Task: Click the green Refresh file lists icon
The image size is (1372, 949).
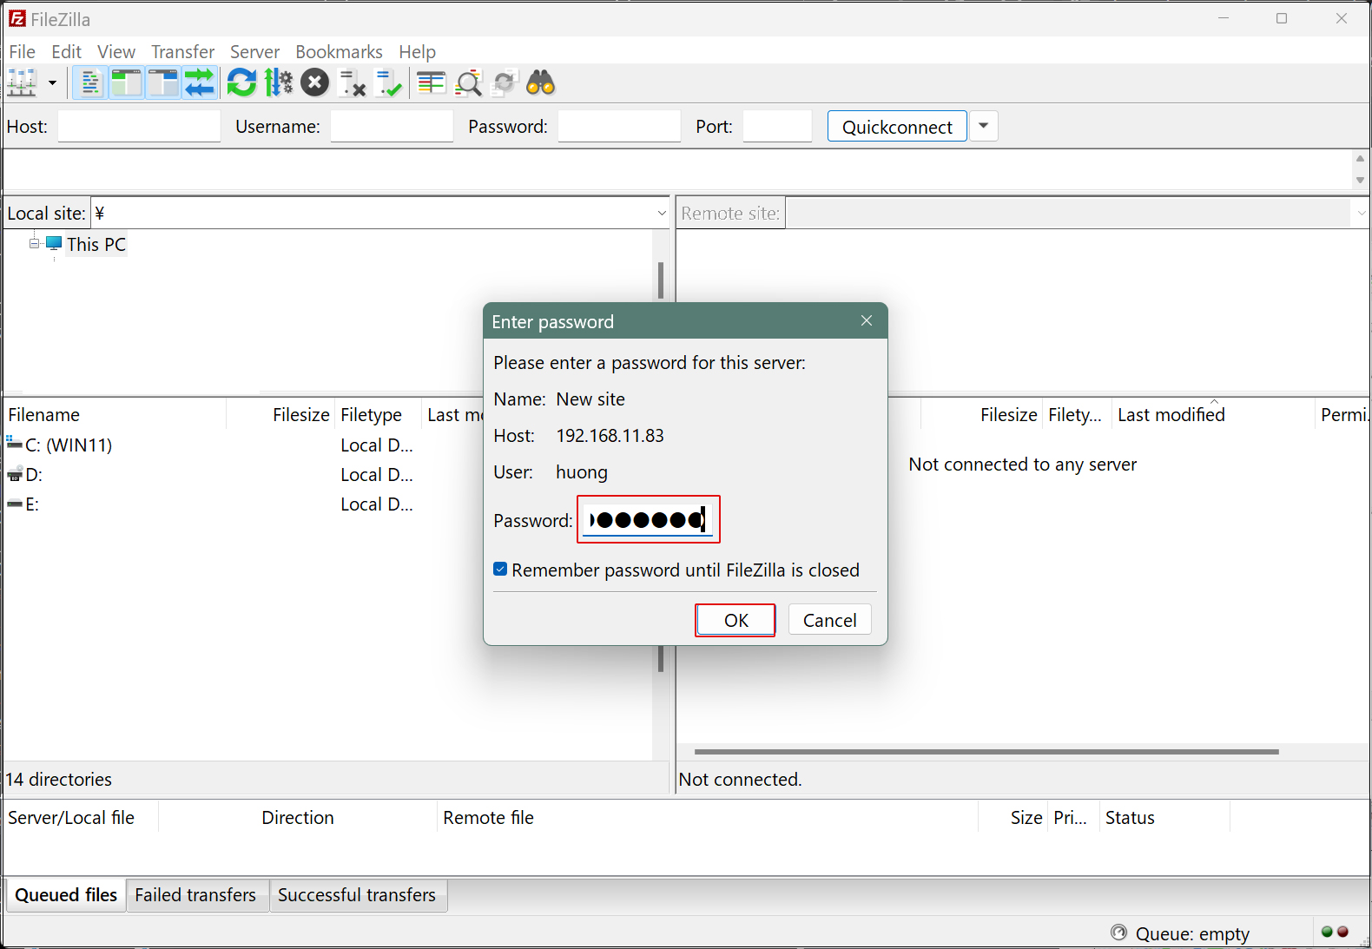Action: click(x=241, y=83)
